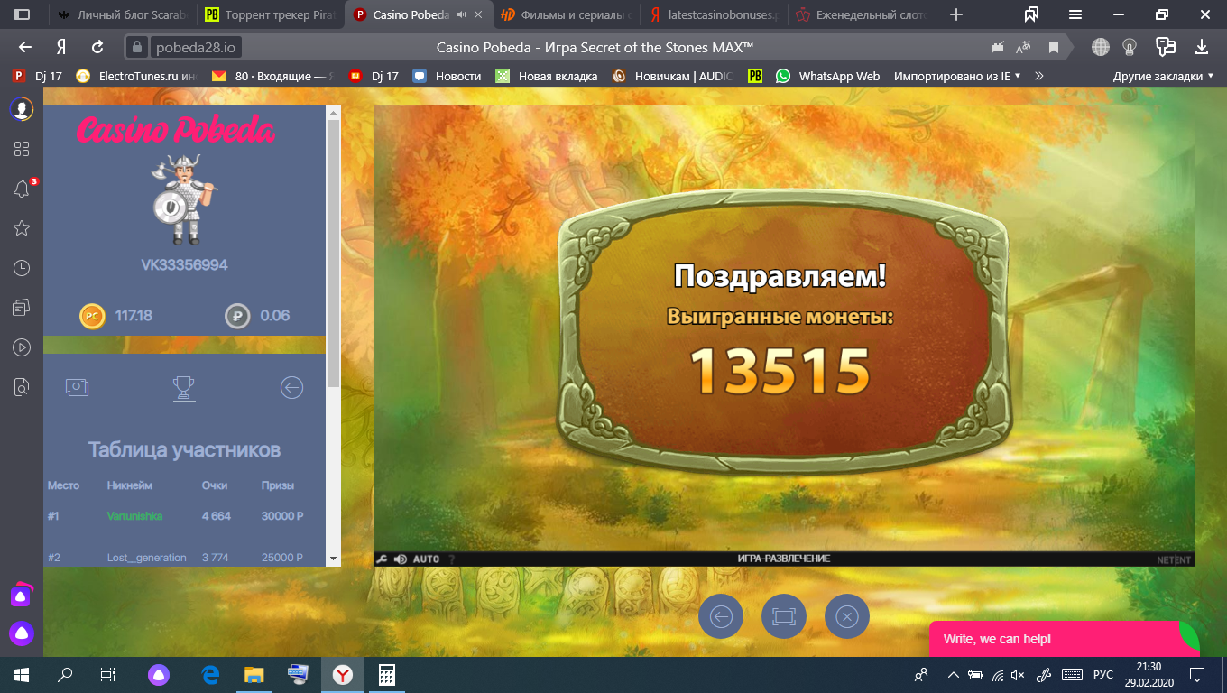Go back using arrow circle below game
This screenshot has height=693, width=1227.
click(x=721, y=616)
